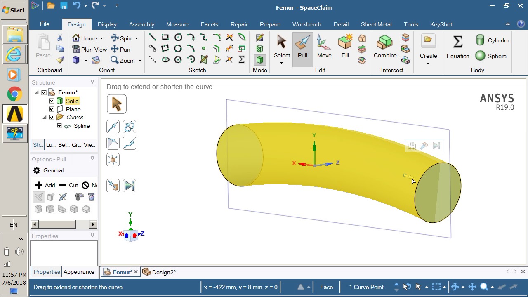The image size is (528, 297).
Task: Click the General options gear icon
Action: (x=37, y=170)
